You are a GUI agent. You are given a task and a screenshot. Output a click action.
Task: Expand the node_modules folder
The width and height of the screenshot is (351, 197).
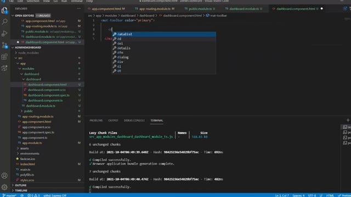28,53
